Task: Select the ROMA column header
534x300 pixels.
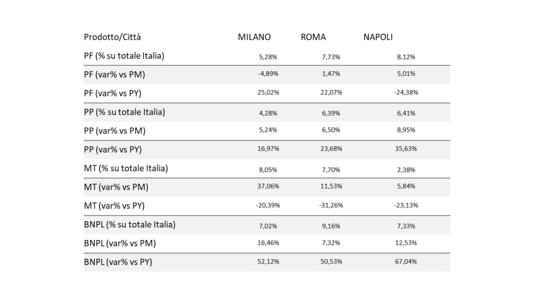Action: (x=313, y=37)
